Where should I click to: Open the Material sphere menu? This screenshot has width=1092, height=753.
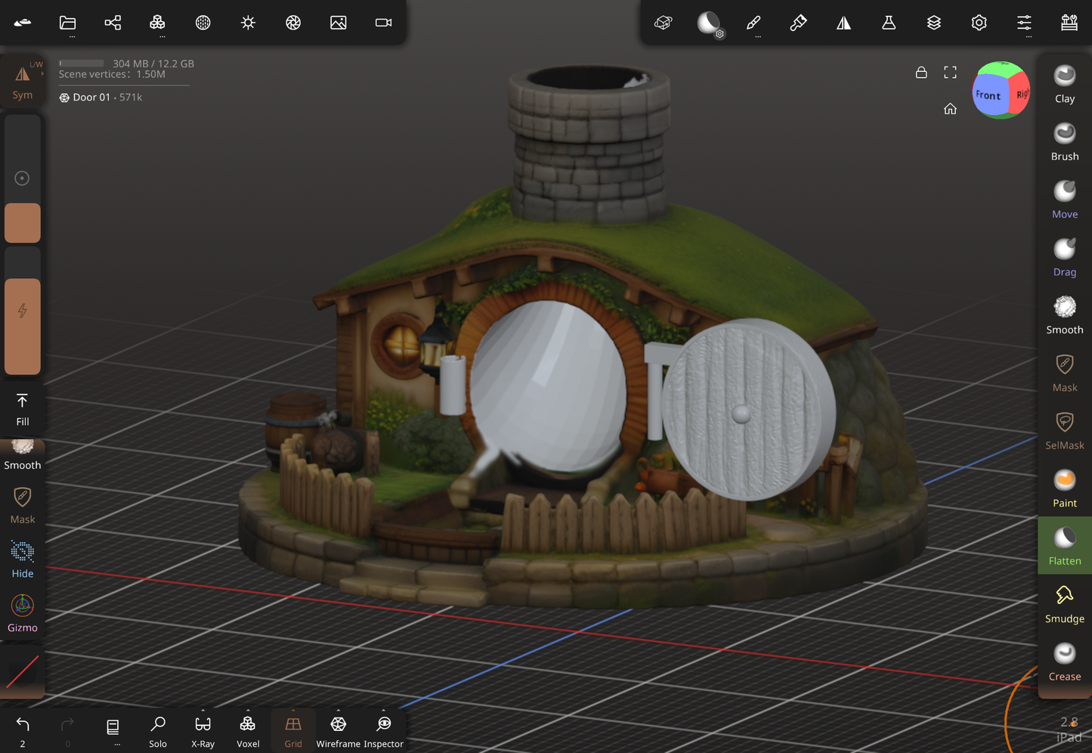tap(203, 23)
